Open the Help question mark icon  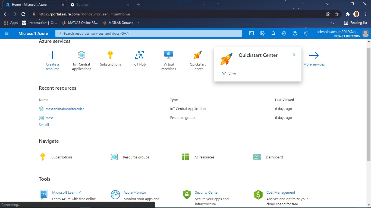[295, 33]
